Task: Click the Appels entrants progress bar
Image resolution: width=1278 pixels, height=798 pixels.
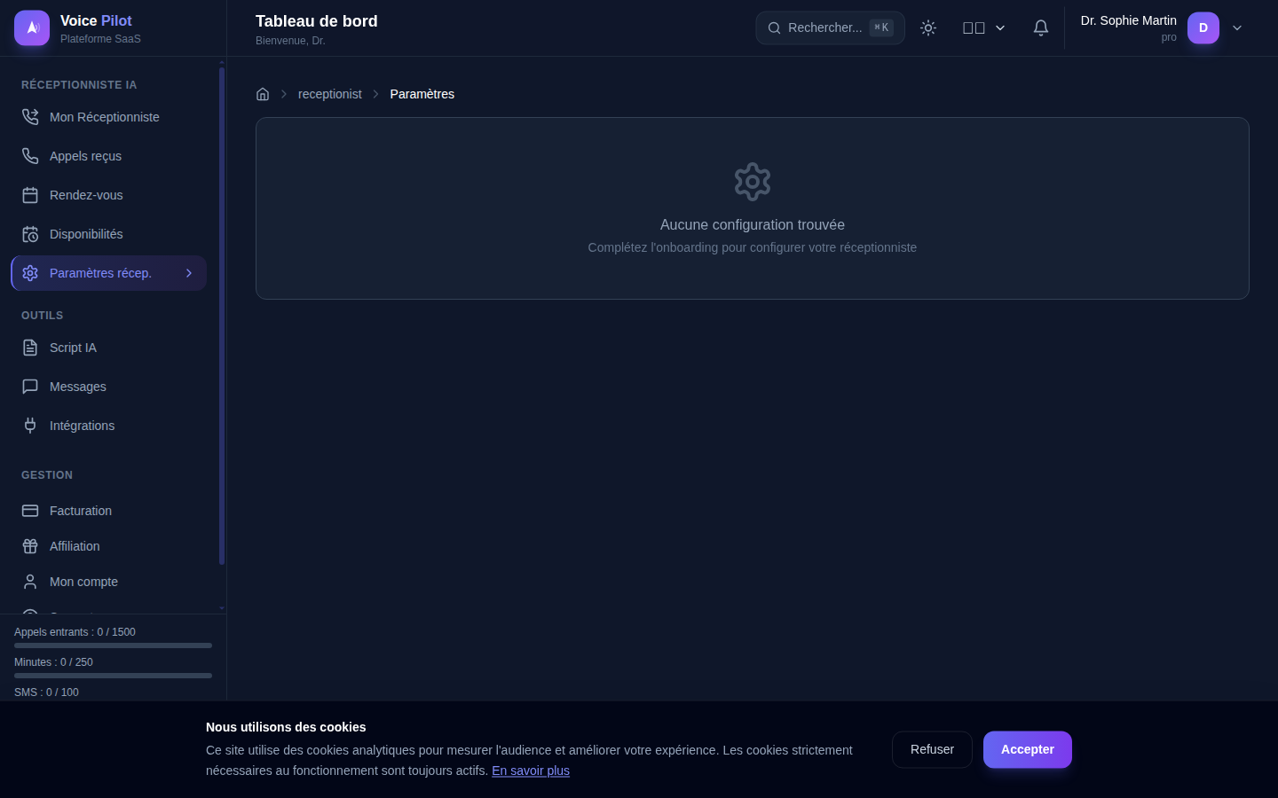Action: click(113, 645)
